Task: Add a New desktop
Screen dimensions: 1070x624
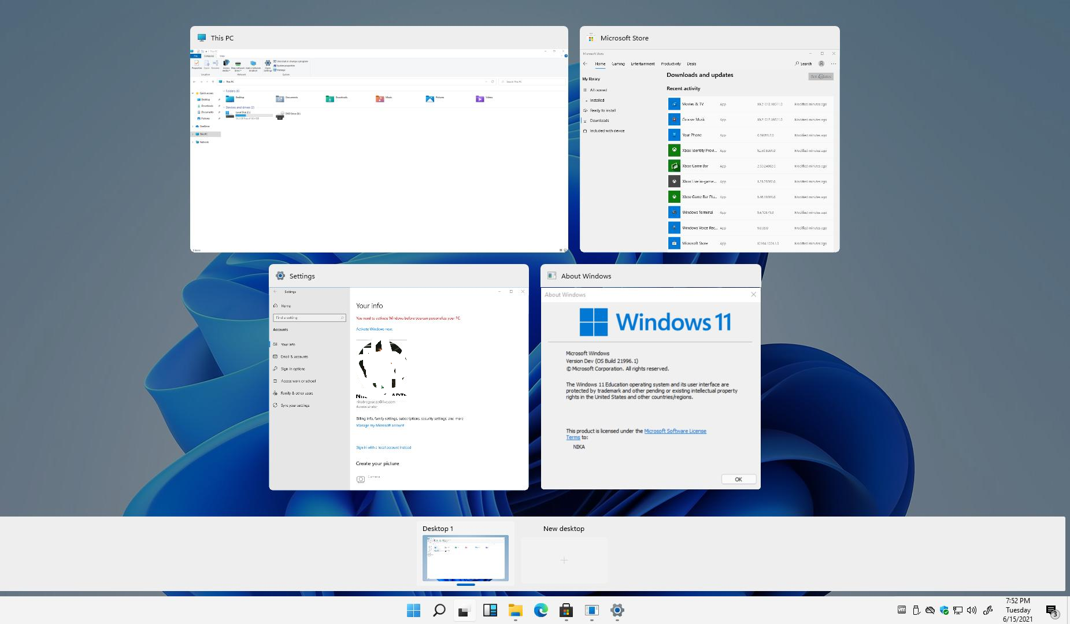Action: coord(564,559)
